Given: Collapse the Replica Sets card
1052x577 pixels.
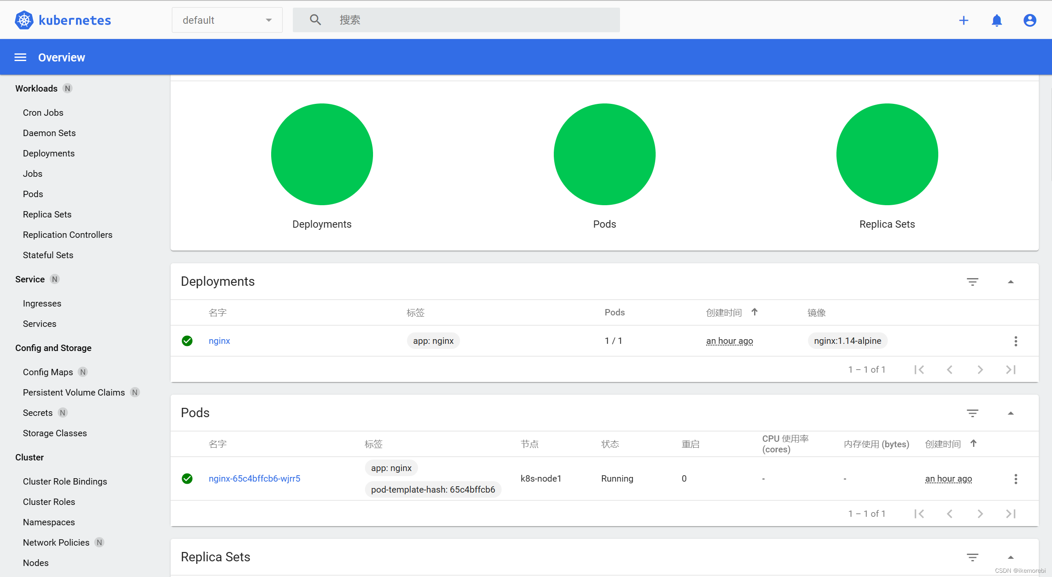Looking at the screenshot, I should tap(1010, 557).
